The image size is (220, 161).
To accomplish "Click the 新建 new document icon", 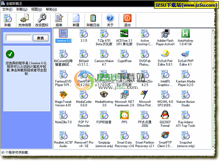I will pyautogui.click(x=76, y=20).
